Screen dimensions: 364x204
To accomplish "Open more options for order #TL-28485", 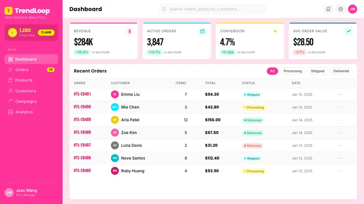I will tap(340, 171).
